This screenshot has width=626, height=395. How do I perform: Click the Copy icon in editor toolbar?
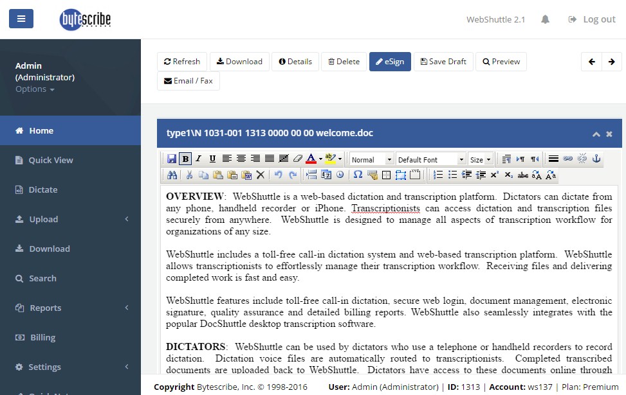click(x=203, y=175)
